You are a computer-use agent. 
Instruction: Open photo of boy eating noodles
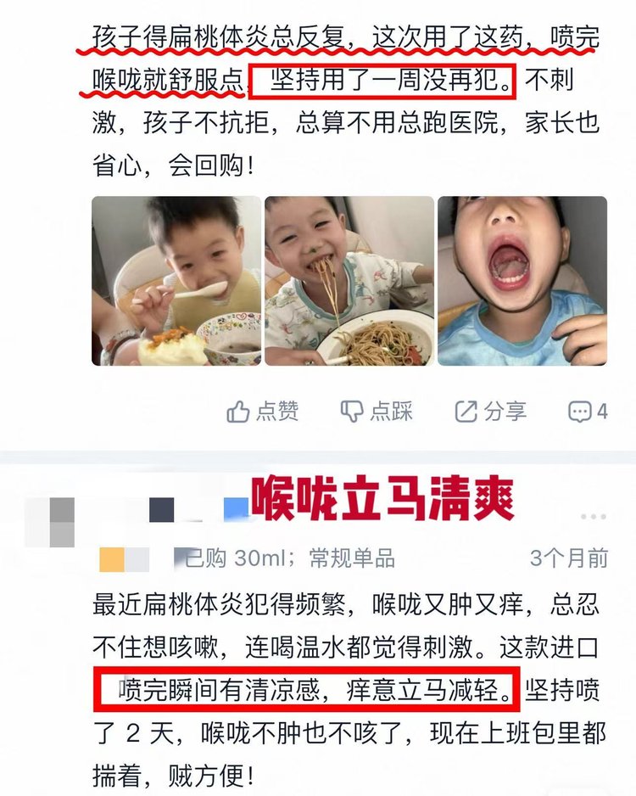(349, 281)
